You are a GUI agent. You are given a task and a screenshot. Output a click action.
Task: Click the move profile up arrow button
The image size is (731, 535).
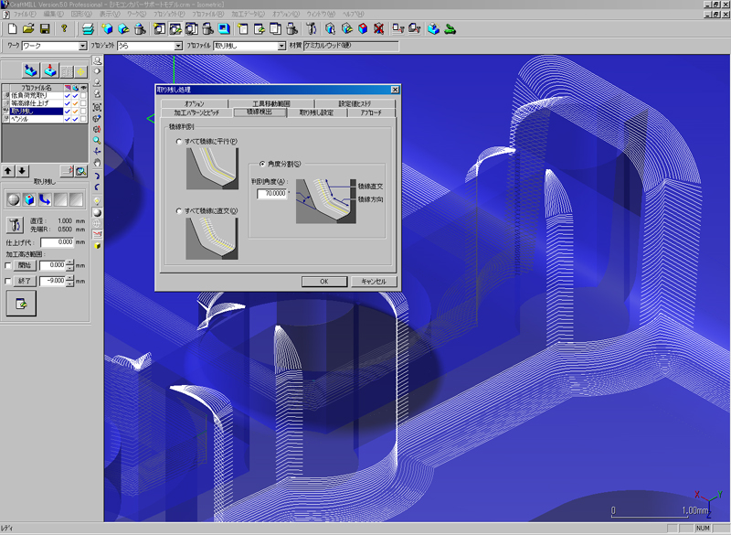click(x=9, y=171)
